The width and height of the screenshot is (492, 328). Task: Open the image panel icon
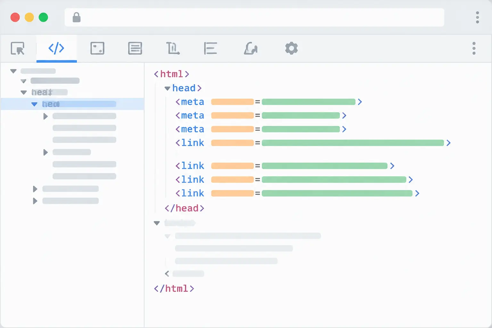click(x=97, y=48)
